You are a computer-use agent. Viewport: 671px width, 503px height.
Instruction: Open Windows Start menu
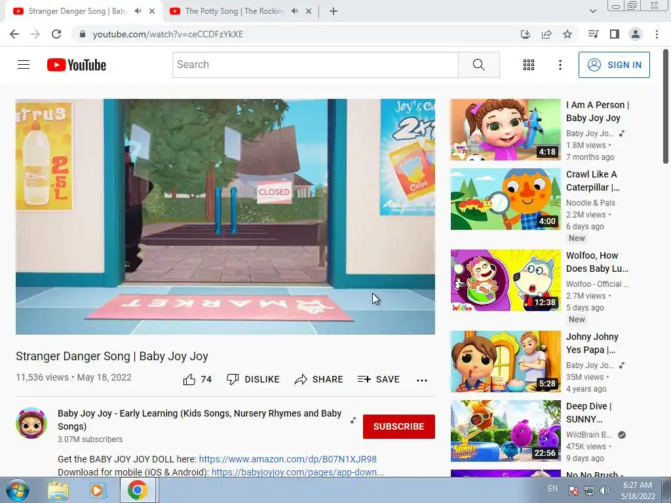point(16,490)
